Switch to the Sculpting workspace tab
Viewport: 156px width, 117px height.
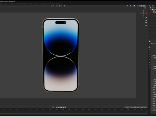tap(5, 4)
